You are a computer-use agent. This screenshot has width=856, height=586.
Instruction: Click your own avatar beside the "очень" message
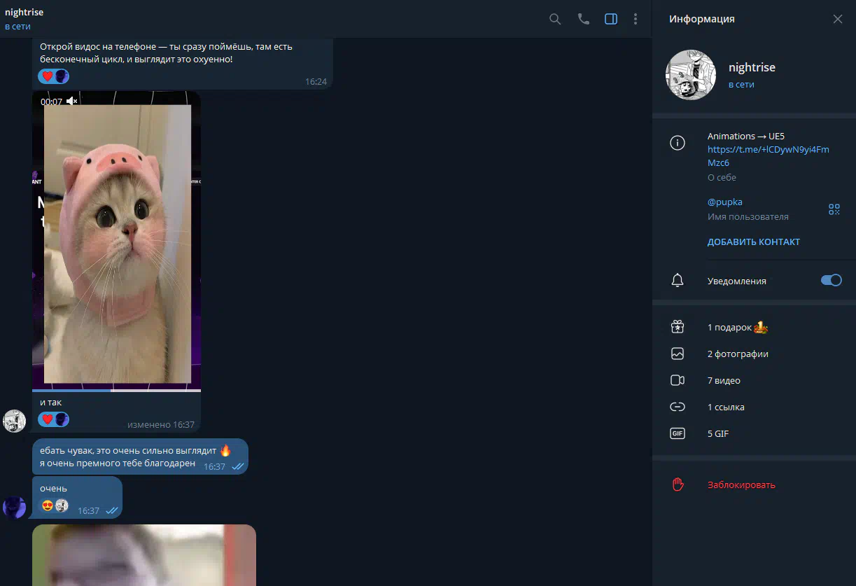(x=15, y=507)
